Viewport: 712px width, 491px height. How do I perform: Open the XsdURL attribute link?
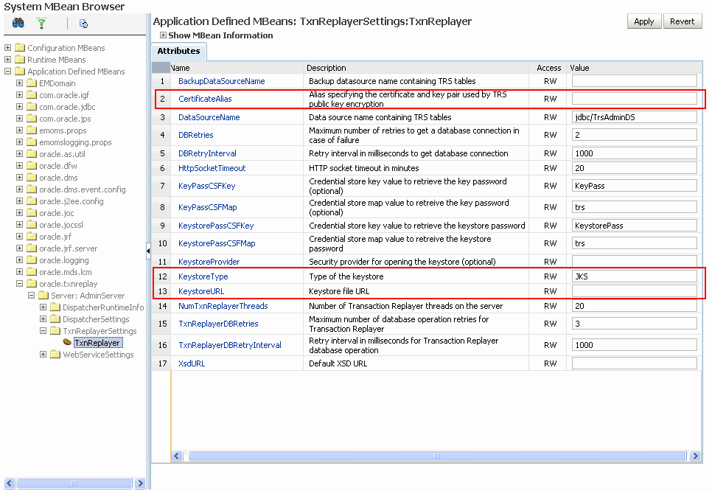[192, 363]
